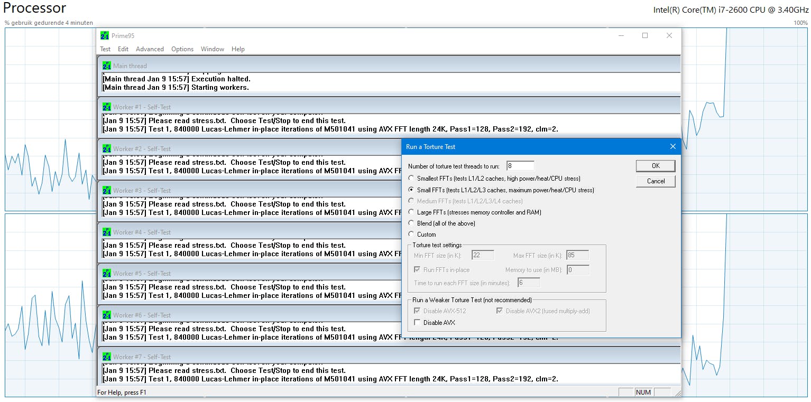Click the Memory to use field
This screenshot has height=402, width=811.
tap(577, 270)
